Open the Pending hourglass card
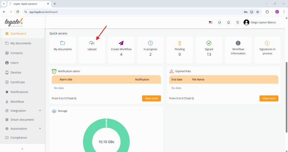This screenshot has height=152, width=288. coord(180,50)
